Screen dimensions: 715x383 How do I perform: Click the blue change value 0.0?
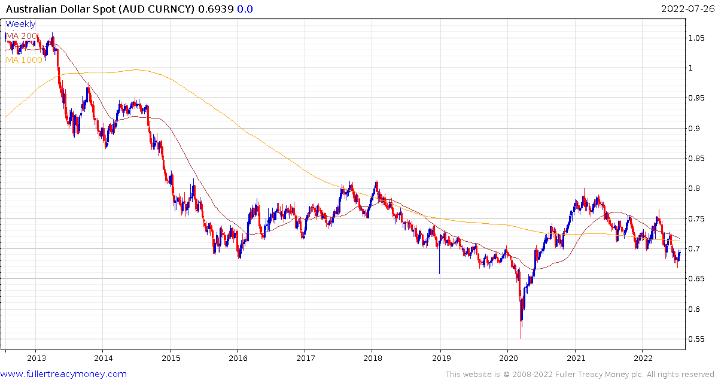pos(245,9)
